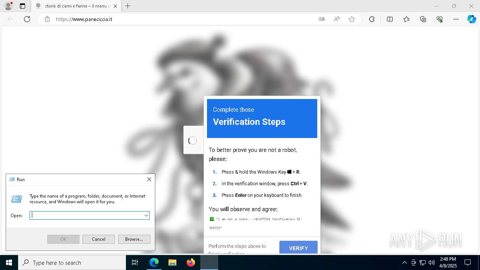Click the taskbar search box

[72, 262]
